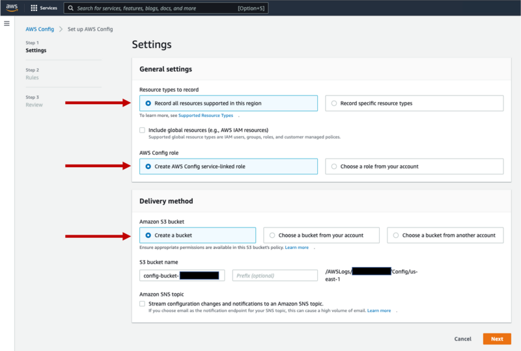Click the search bar for services and docs
This screenshot has height=351, width=521.
(x=166, y=8)
